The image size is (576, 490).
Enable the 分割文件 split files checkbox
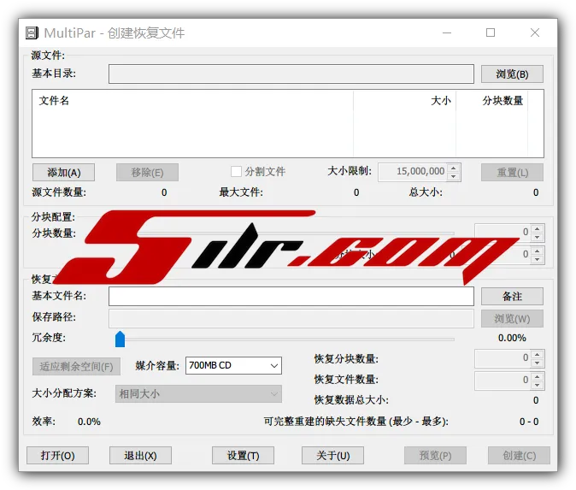(237, 172)
